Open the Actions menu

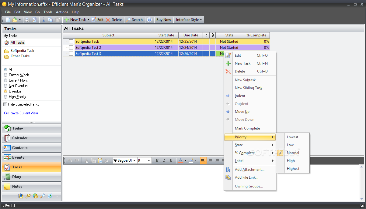(x=62, y=12)
